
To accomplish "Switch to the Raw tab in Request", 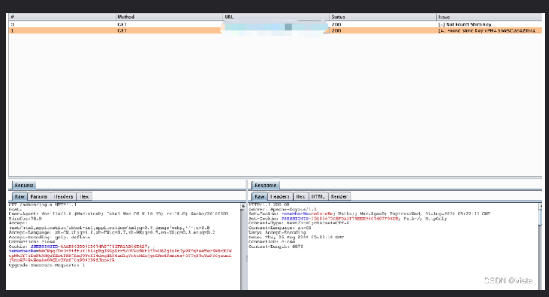I will (x=20, y=196).
